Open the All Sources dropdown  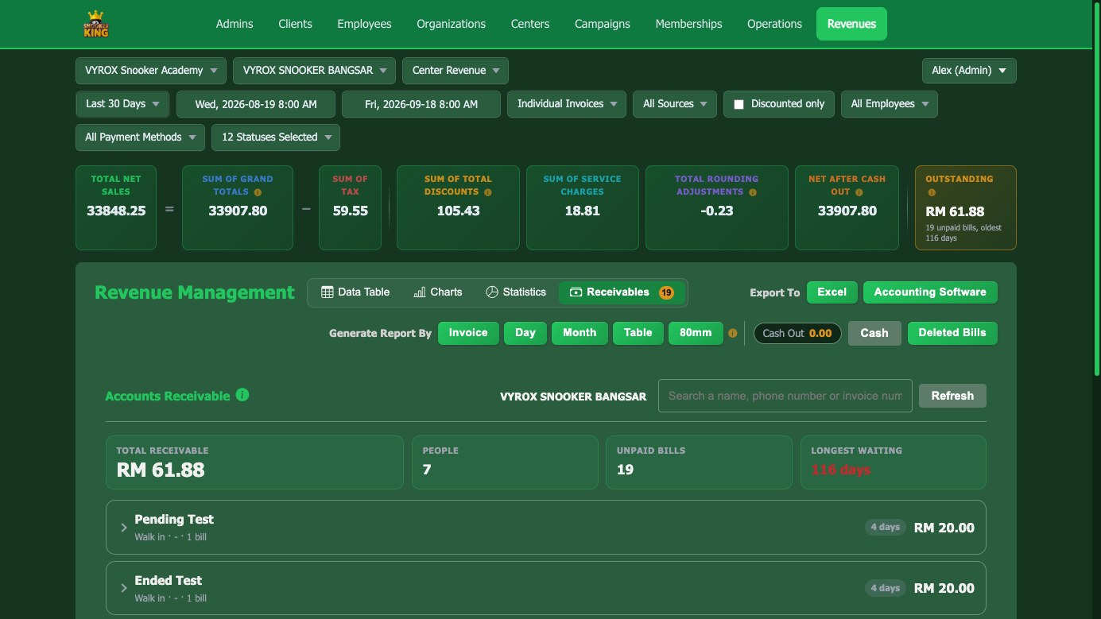(x=675, y=104)
